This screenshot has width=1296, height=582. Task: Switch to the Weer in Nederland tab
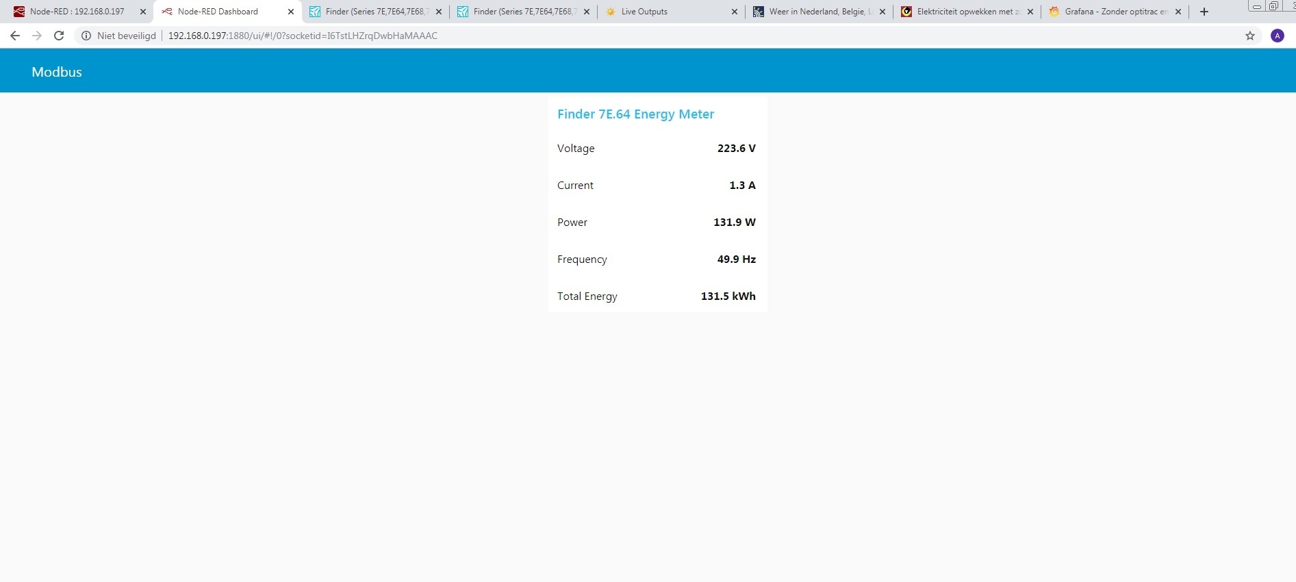pyautogui.click(x=817, y=12)
